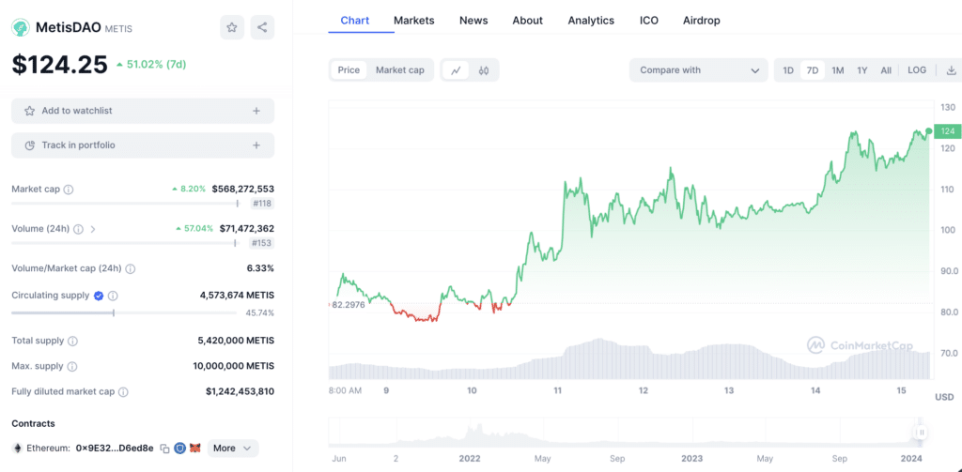Open the Airdrop tab

pos(701,21)
